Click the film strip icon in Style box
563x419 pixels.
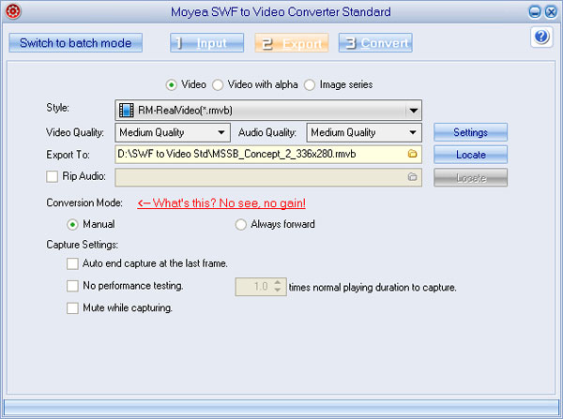pyautogui.click(x=126, y=110)
